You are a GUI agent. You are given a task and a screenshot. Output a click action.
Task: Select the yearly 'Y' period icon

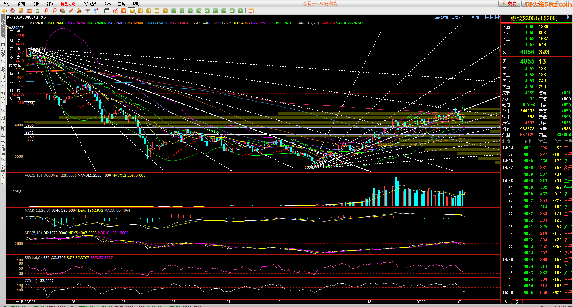(241, 11)
